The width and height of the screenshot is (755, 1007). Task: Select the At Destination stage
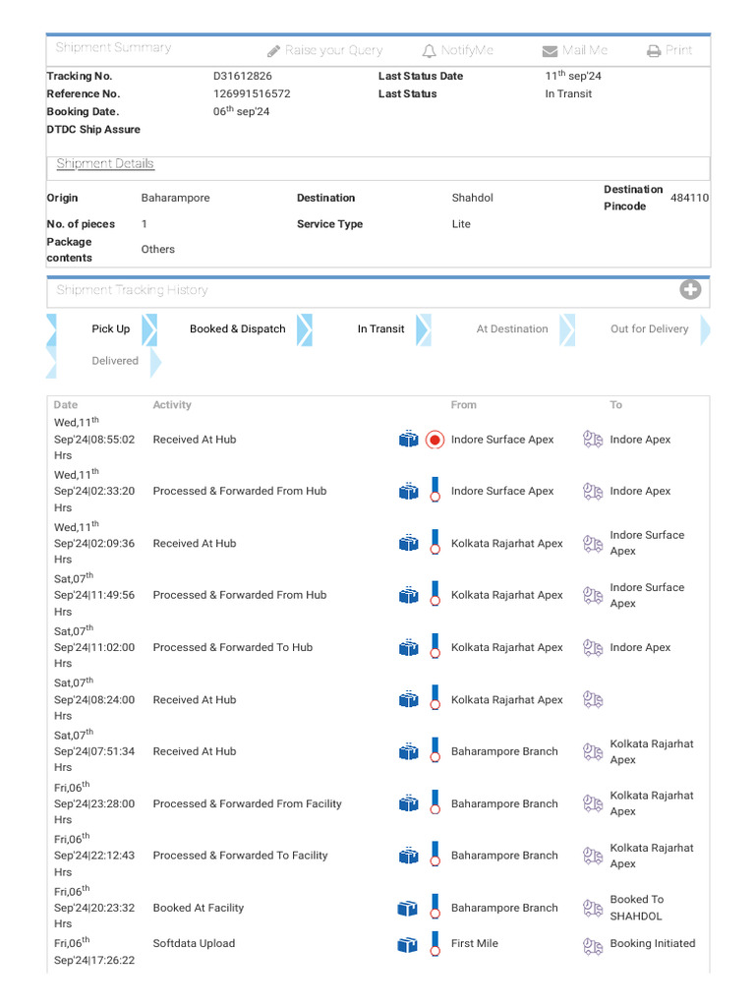tap(511, 329)
